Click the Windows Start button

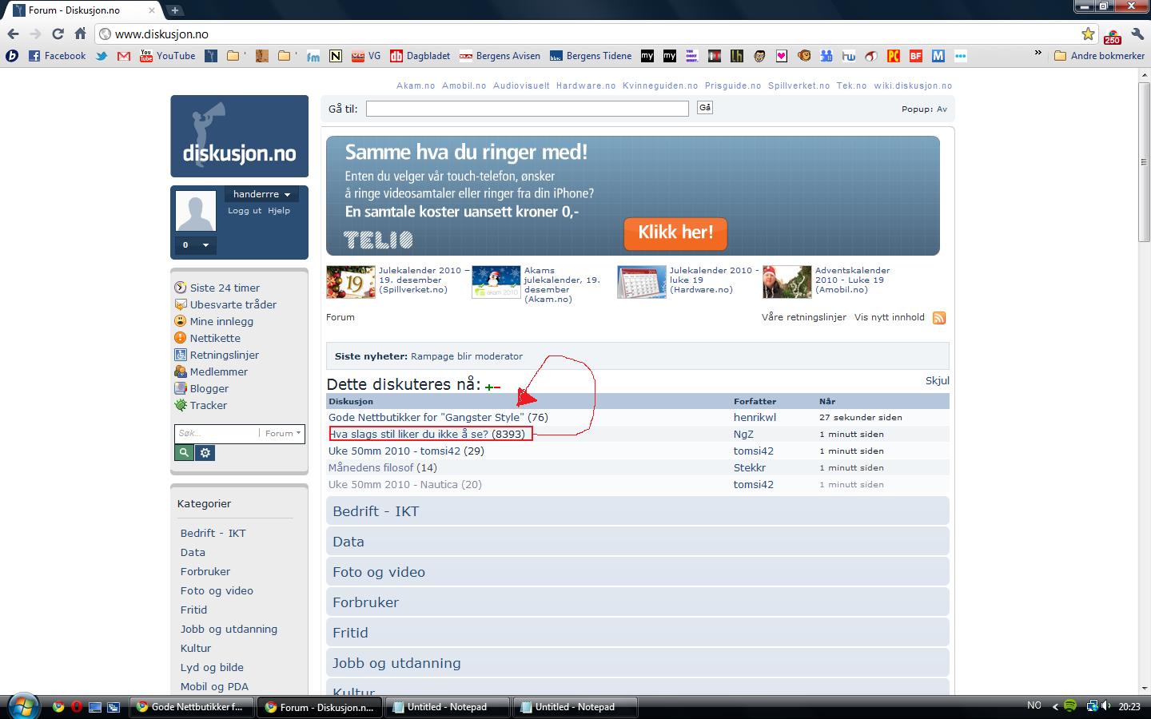(22, 705)
